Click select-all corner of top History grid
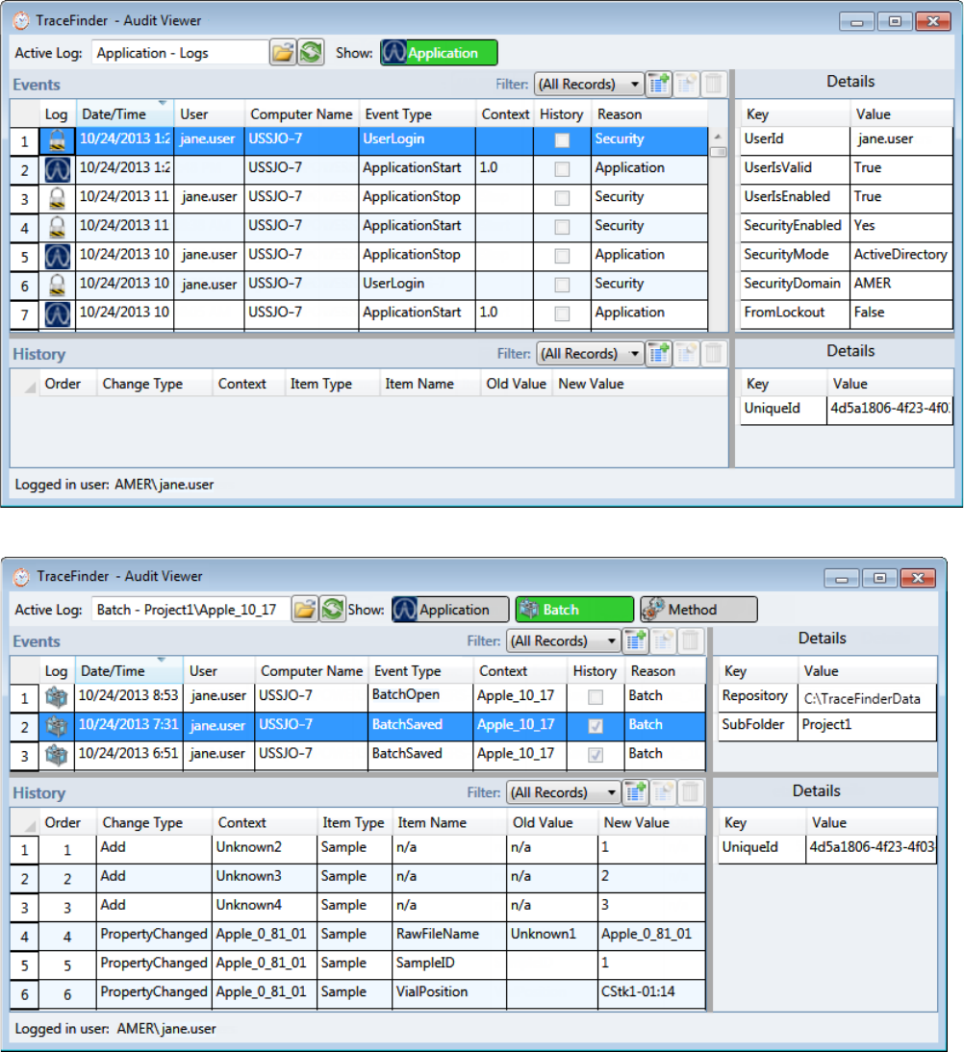 [25, 384]
